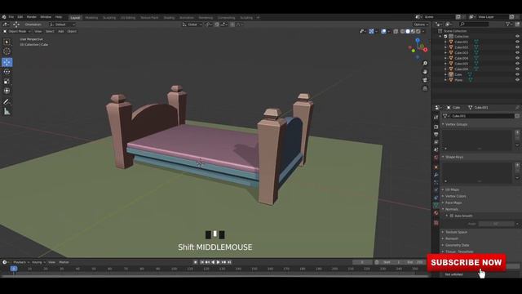
Task: Activate the Transform tool
Action: 7,91
